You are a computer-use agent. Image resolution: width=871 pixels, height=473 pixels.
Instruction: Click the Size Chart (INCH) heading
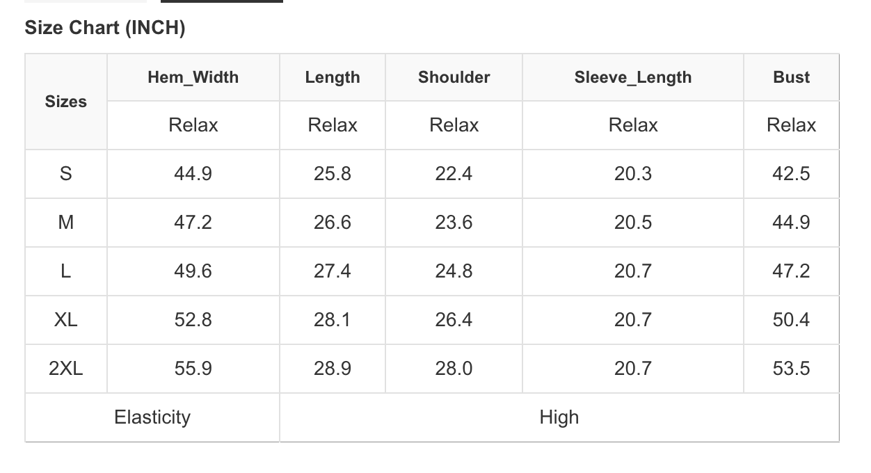pyautogui.click(x=105, y=29)
